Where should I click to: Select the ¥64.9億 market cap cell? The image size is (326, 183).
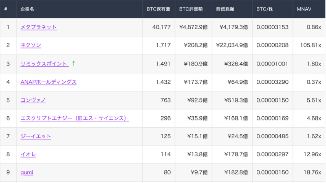[x=232, y=82]
